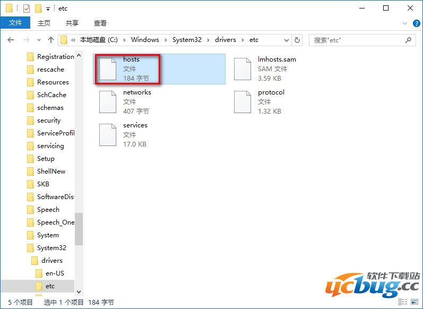Click Windows in the address bar breadcrumb
This screenshot has height=309, width=423.
coord(145,40)
